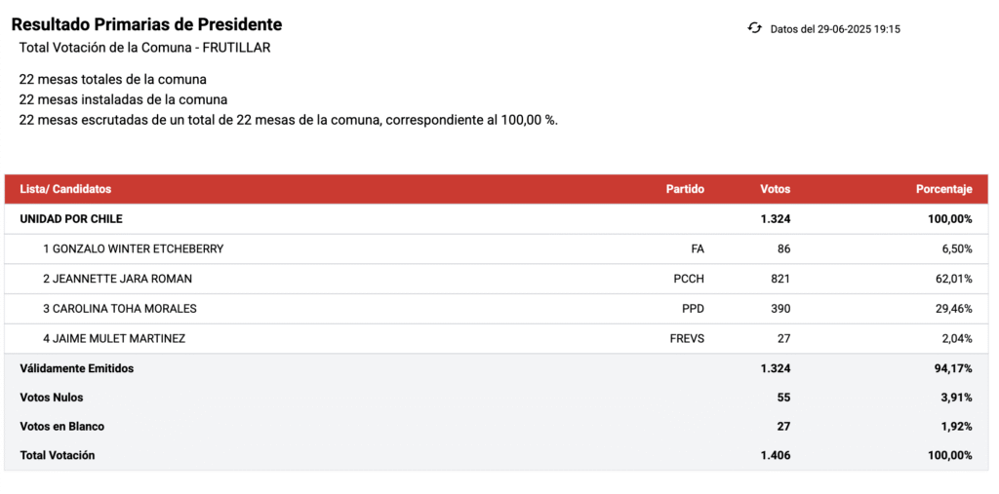The height and width of the screenshot is (494, 999).
Task: Click the Partido column header
Action: click(685, 189)
